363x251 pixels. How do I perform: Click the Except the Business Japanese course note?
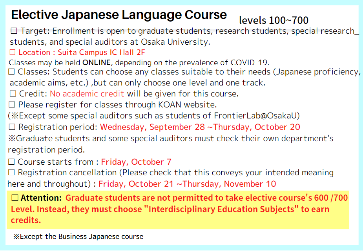pos(78,236)
